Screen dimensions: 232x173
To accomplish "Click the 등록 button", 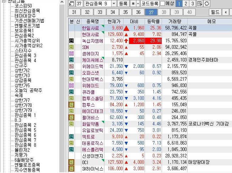I will 123,4.
